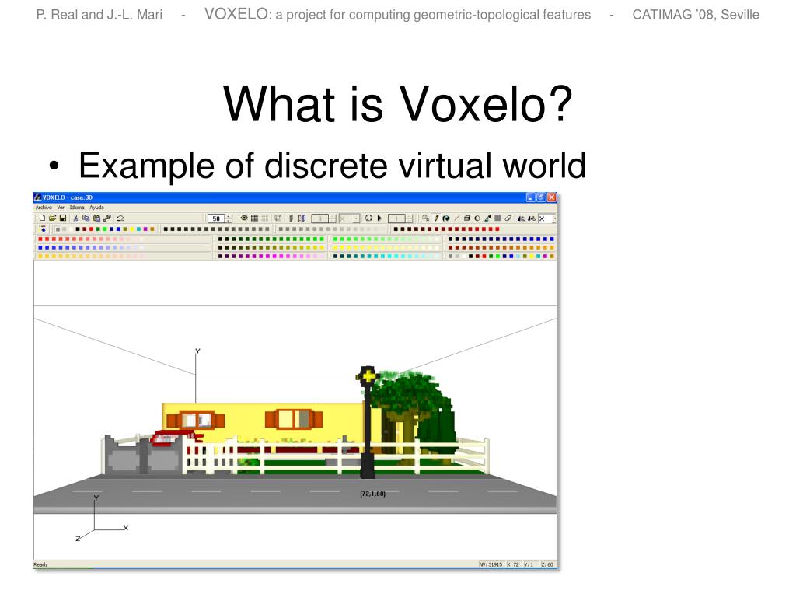The image size is (796, 597).
Task: Adjust spinner arrows beside the 1 field
Action: click(x=409, y=218)
